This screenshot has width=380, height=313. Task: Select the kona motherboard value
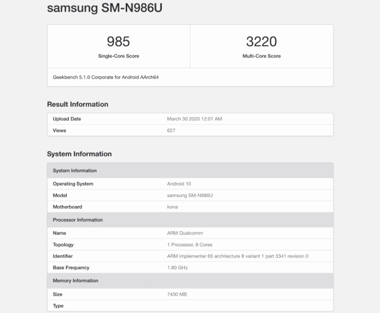tap(172, 207)
